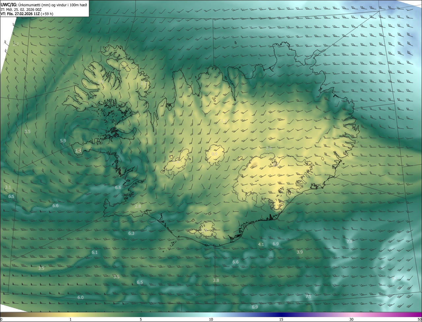Click the 4.1 value label
The image size is (422, 322).
coord(261,244)
